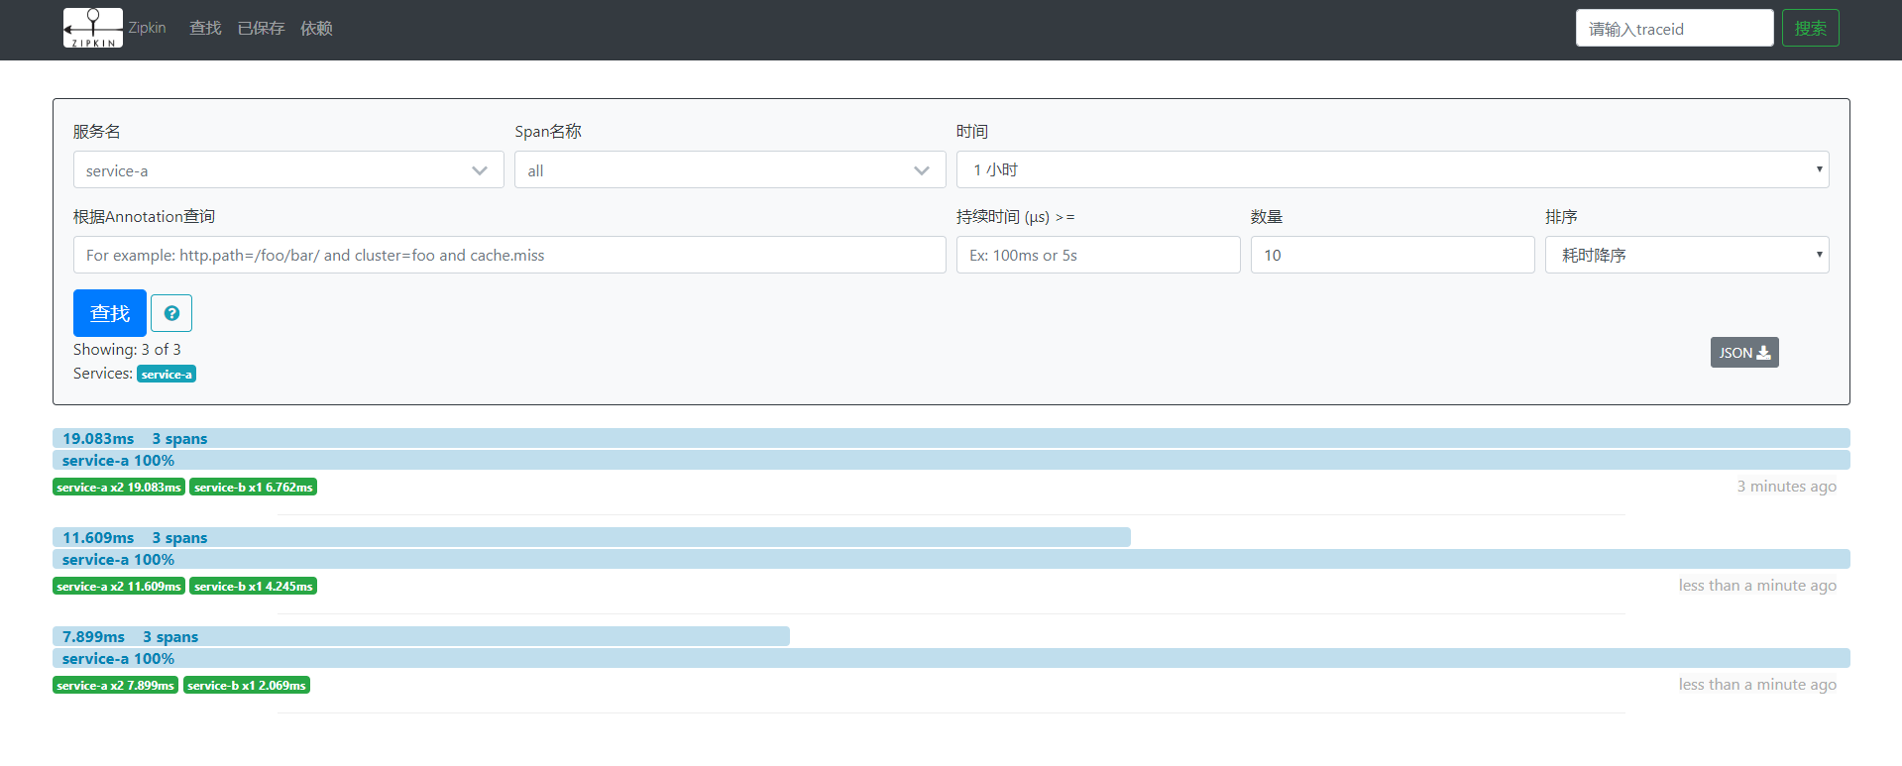Click the service-a x2 11.609ms tag
This screenshot has height=766, width=1902.
pos(119,586)
